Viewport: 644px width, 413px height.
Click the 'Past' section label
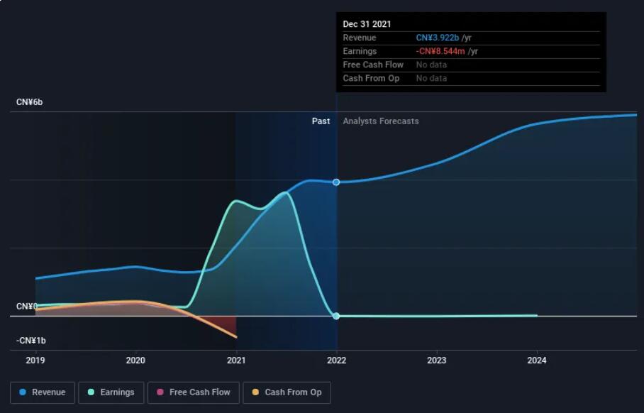point(321,121)
